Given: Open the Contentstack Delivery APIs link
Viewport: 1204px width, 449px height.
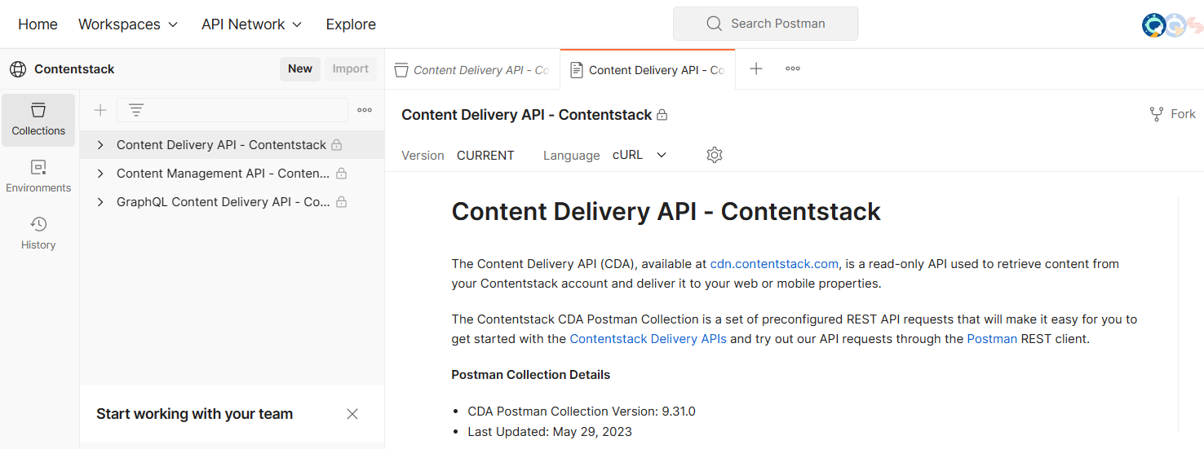Looking at the screenshot, I should point(648,339).
